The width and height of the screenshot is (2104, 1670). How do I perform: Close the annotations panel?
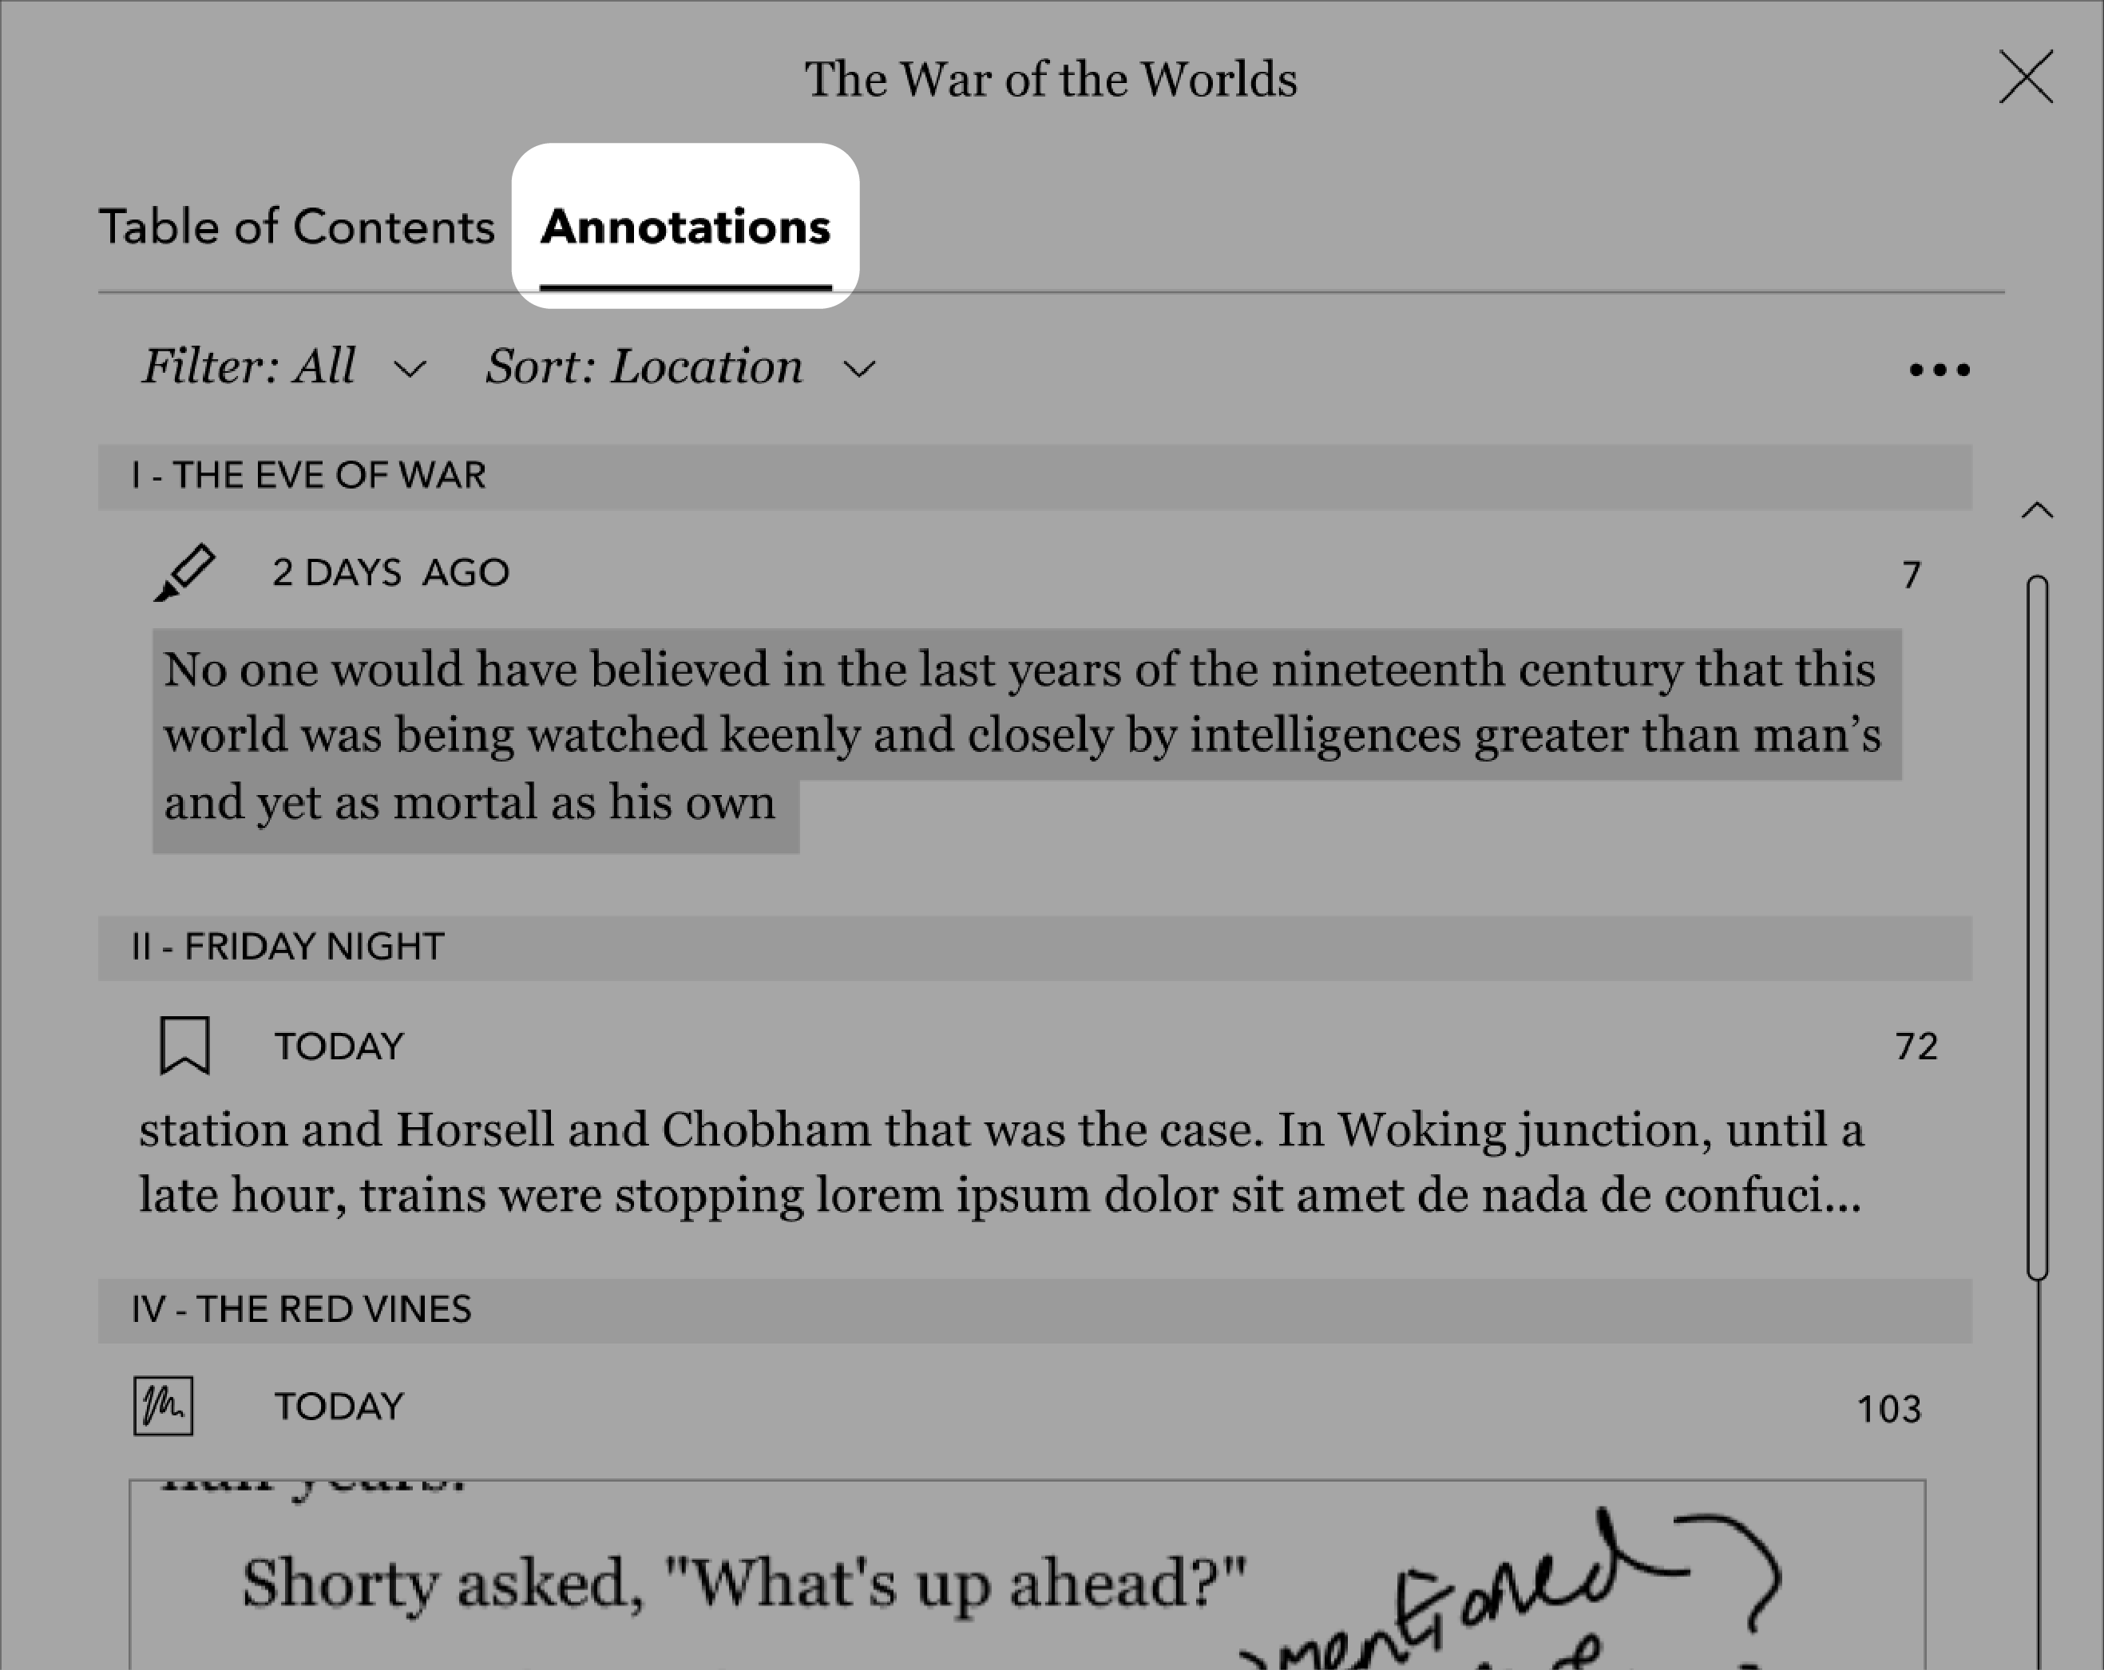(x=2026, y=75)
